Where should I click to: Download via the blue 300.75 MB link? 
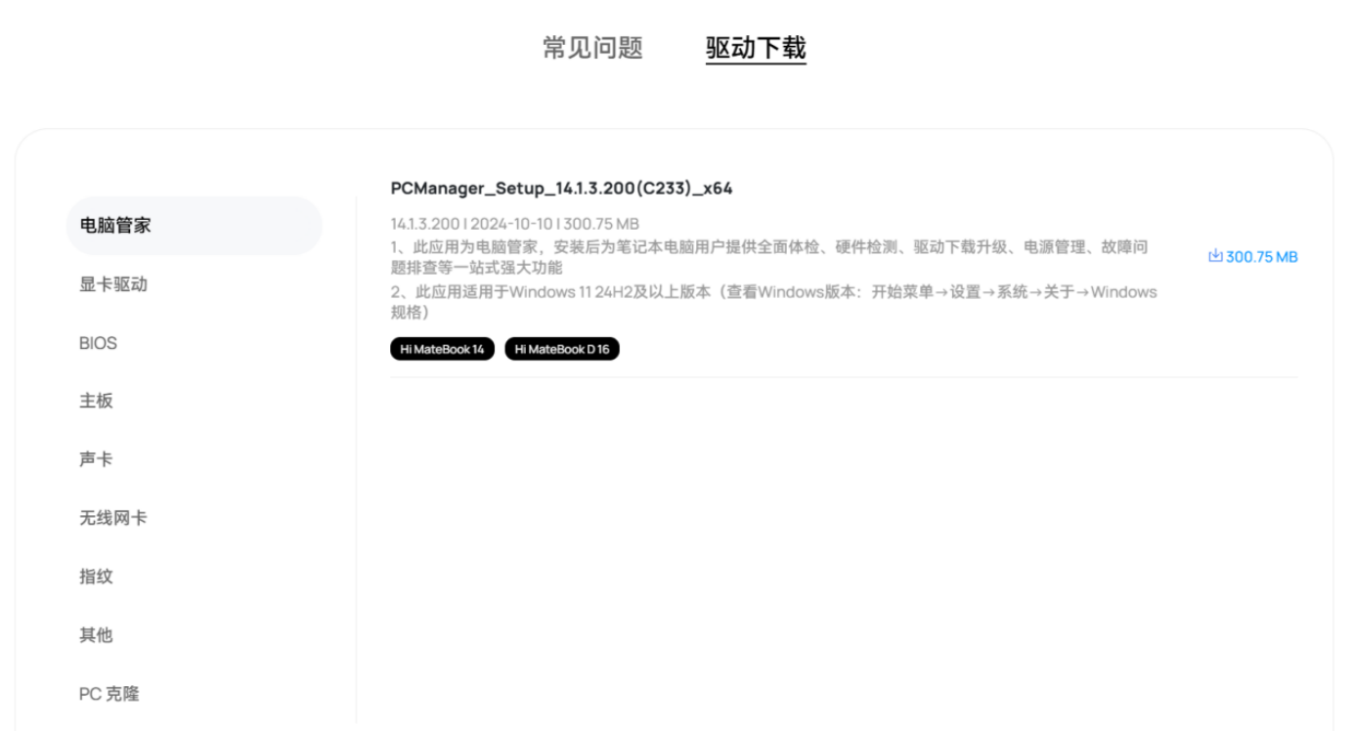(1253, 257)
